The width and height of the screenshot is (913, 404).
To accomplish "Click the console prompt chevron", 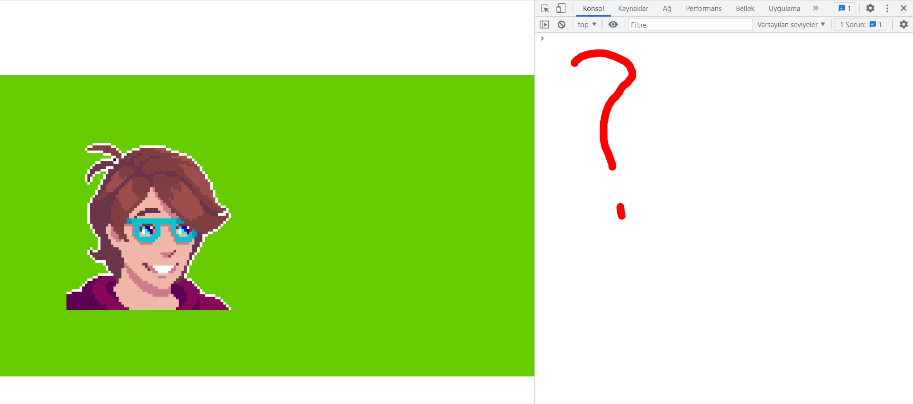I will (542, 39).
